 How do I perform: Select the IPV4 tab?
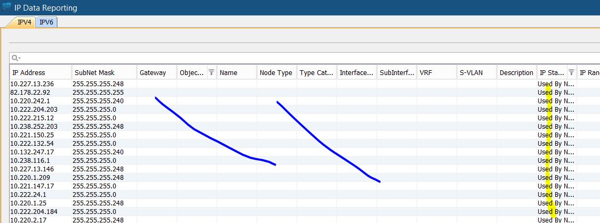[x=25, y=22]
